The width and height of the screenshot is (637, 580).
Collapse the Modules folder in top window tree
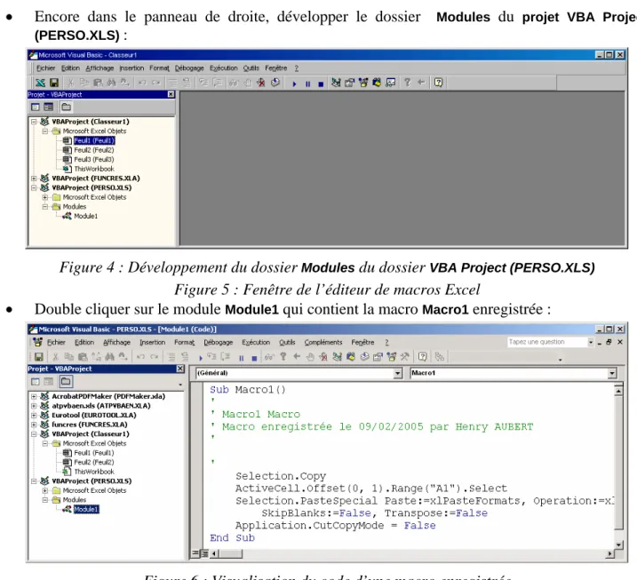coord(45,207)
